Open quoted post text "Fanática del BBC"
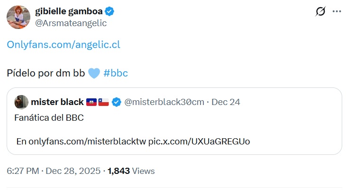The height and width of the screenshot is (191, 346). 50,118
